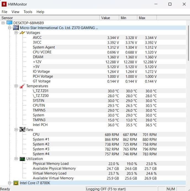Select the System #3 fan row
The height and width of the screenshot is (191, 190).
coord(109,149)
